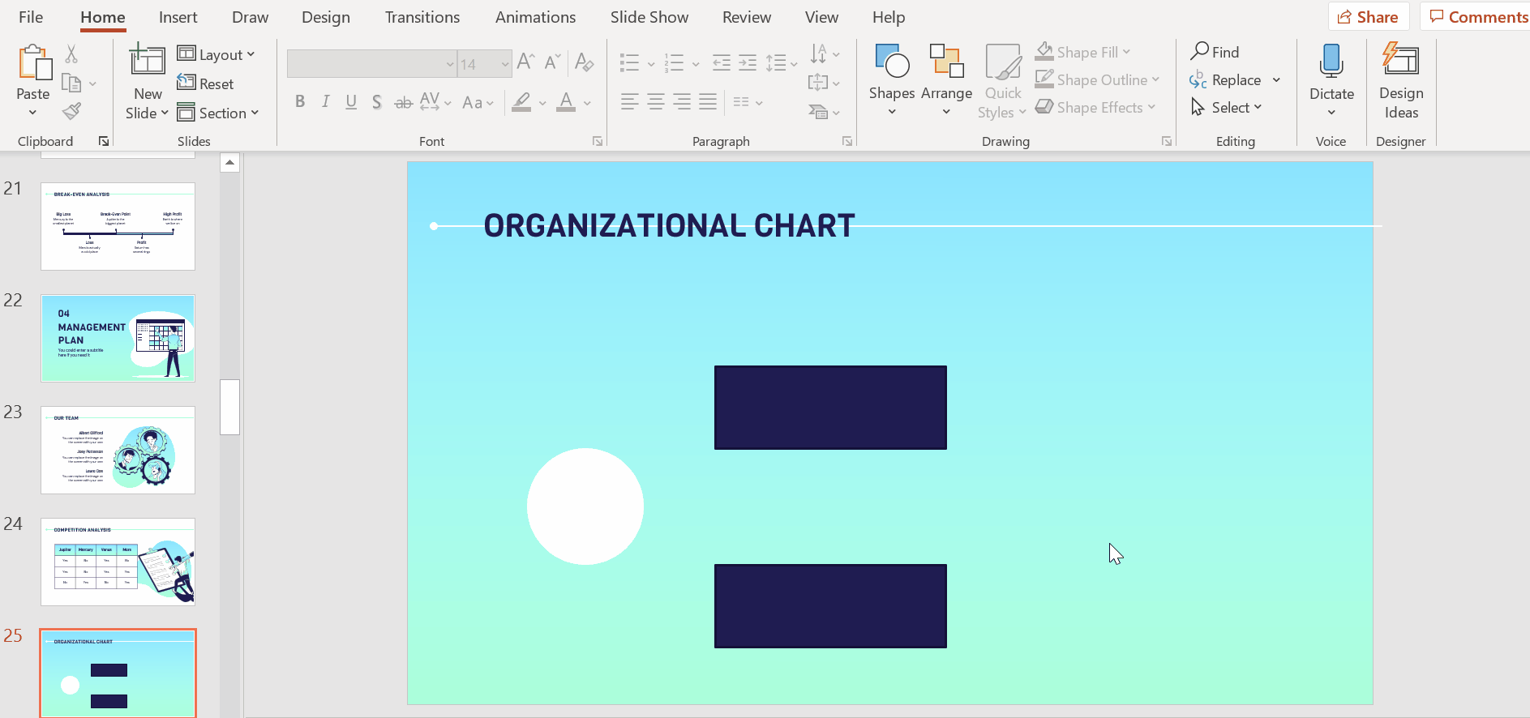Click the Dictate microphone icon
The height and width of the screenshot is (718, 1530).
(1331, 63)
